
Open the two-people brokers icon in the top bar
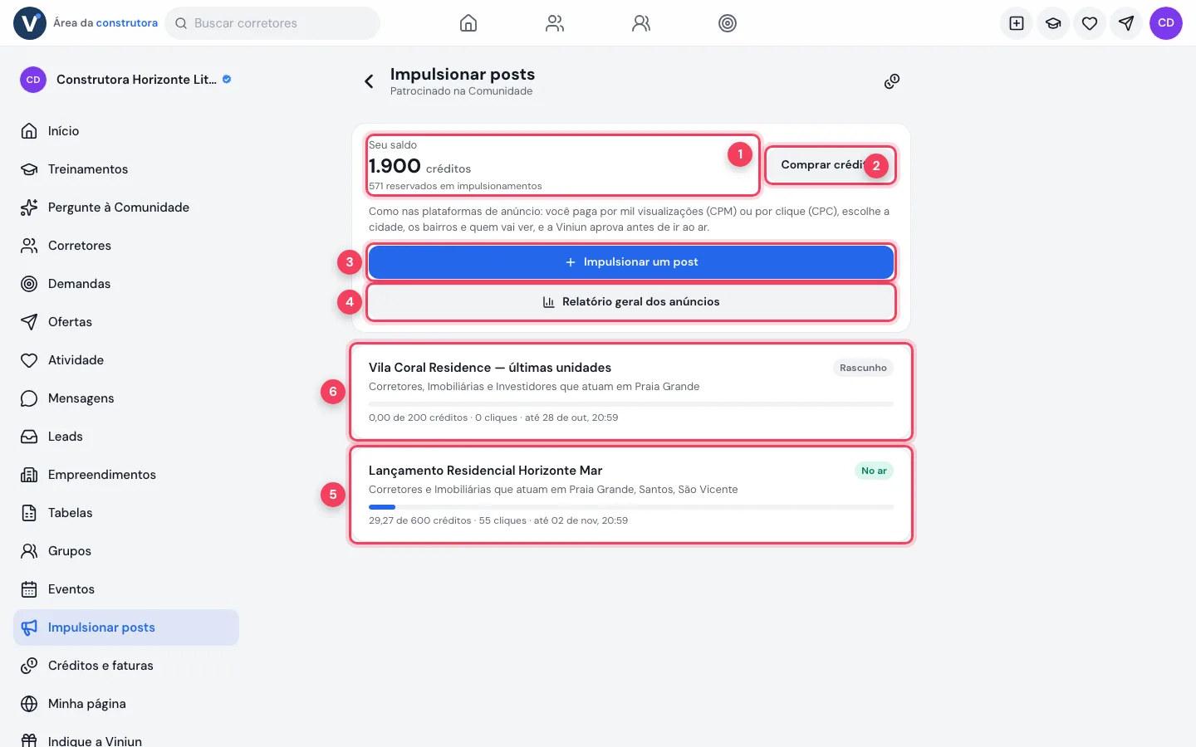[555, 23]
